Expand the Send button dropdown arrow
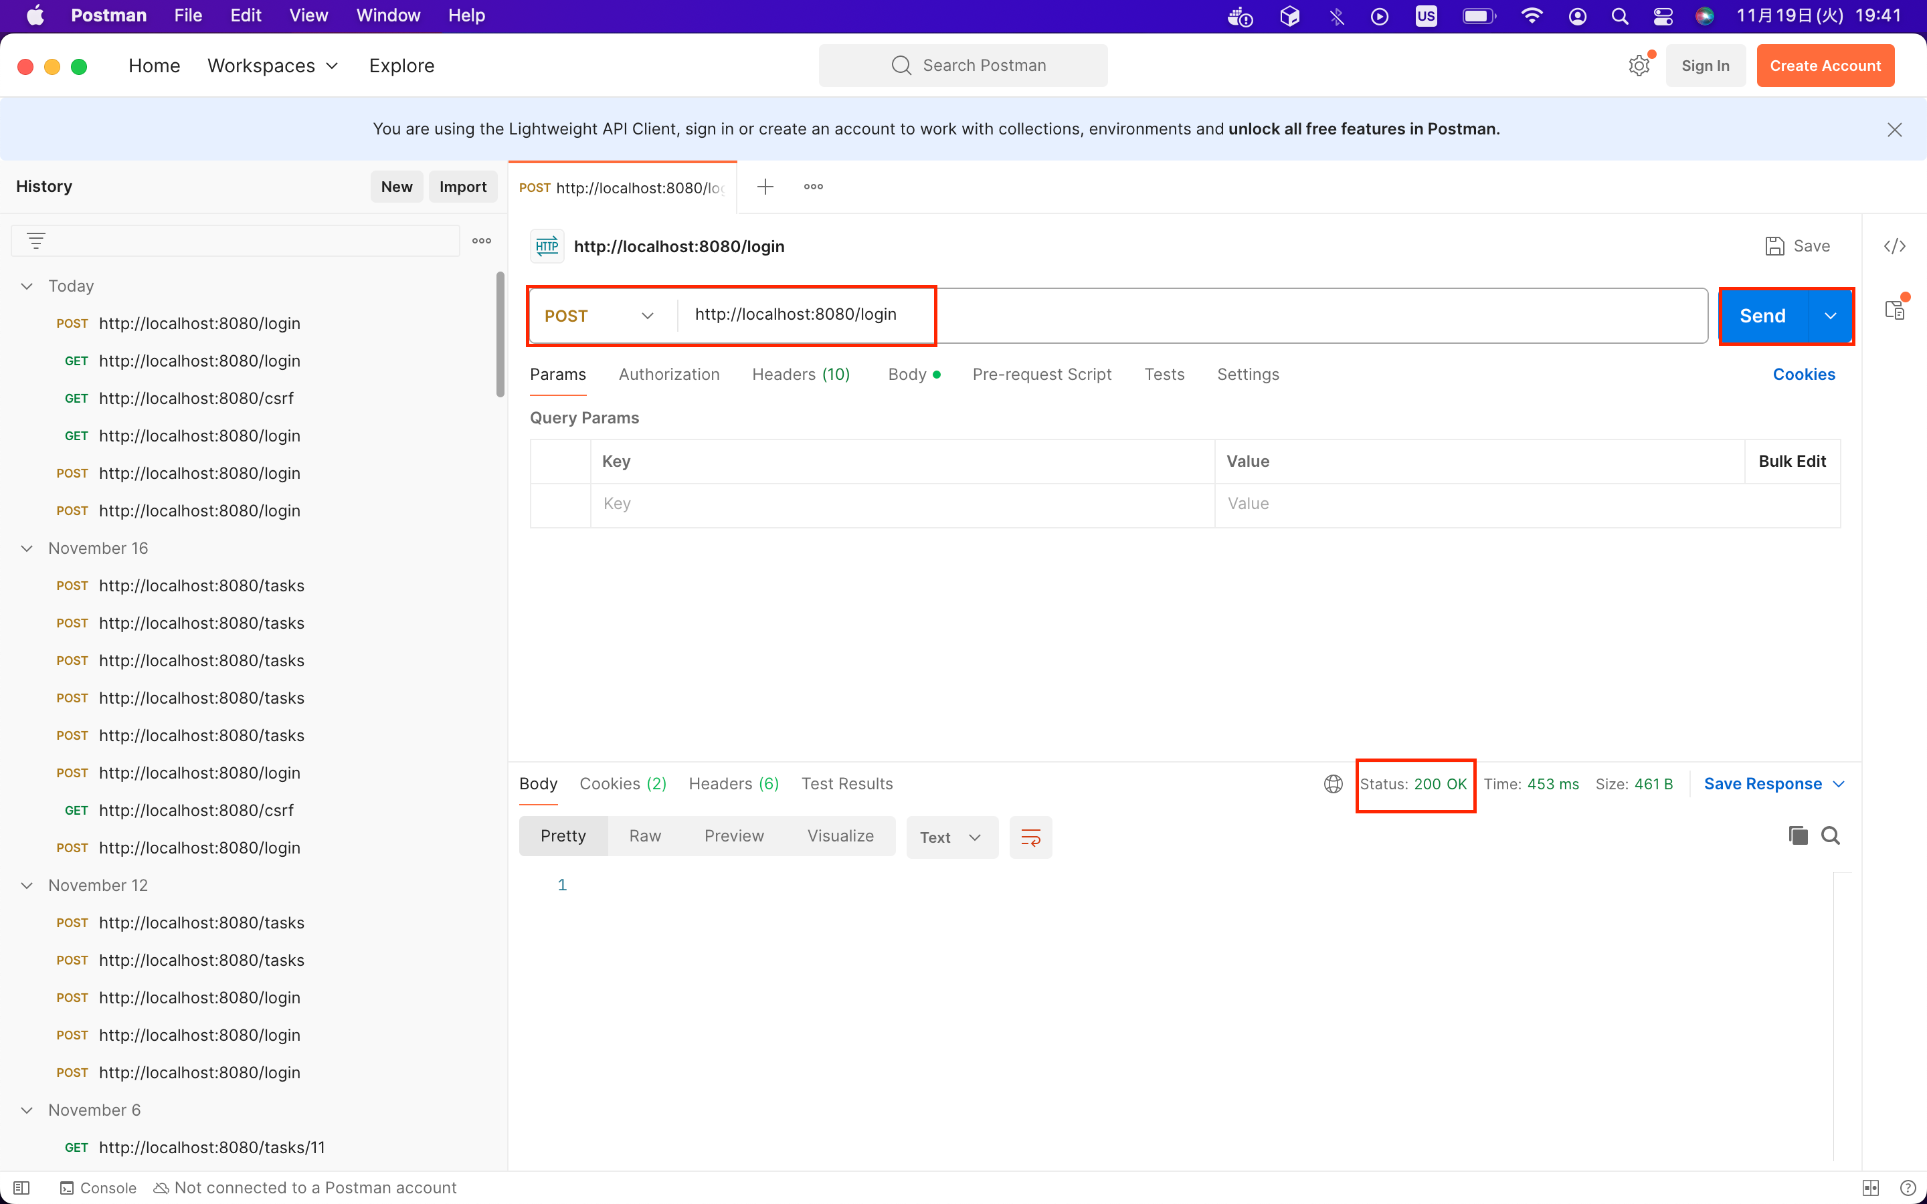 tap(1830, 316)
